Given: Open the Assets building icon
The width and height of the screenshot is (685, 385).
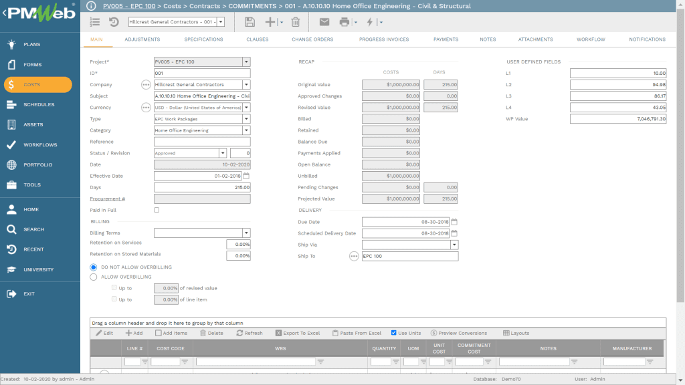Looking at the screenshot, I should [x=12, y=124].
